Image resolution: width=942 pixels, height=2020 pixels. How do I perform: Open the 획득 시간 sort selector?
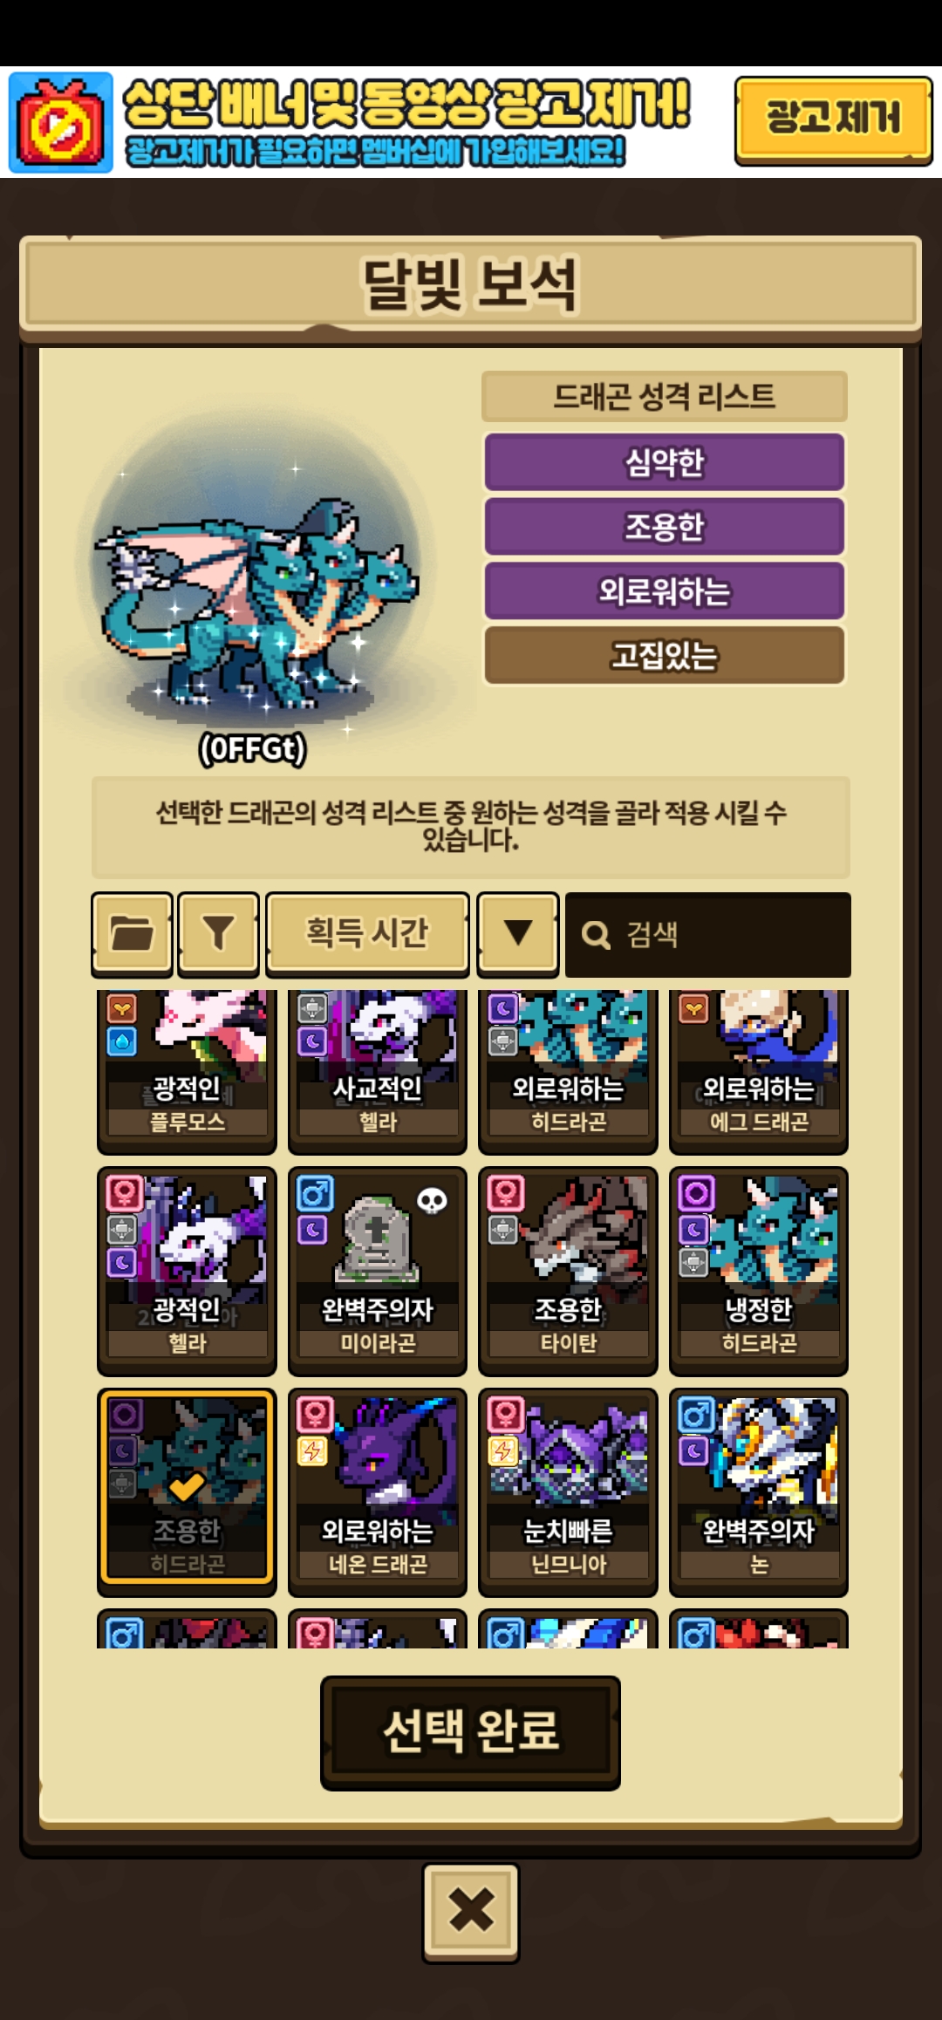click(x=367, y=934)
